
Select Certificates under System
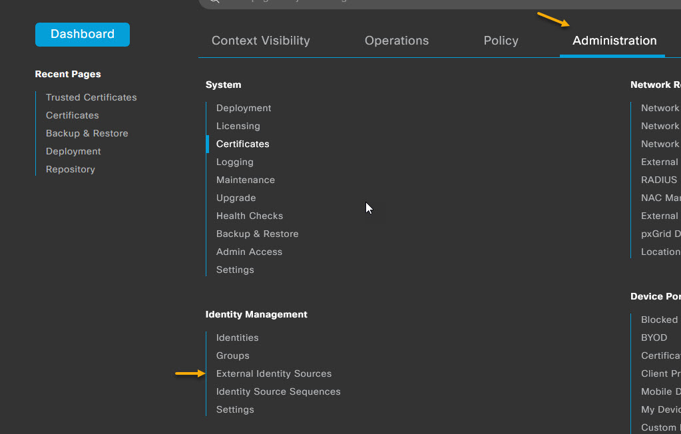243,144
